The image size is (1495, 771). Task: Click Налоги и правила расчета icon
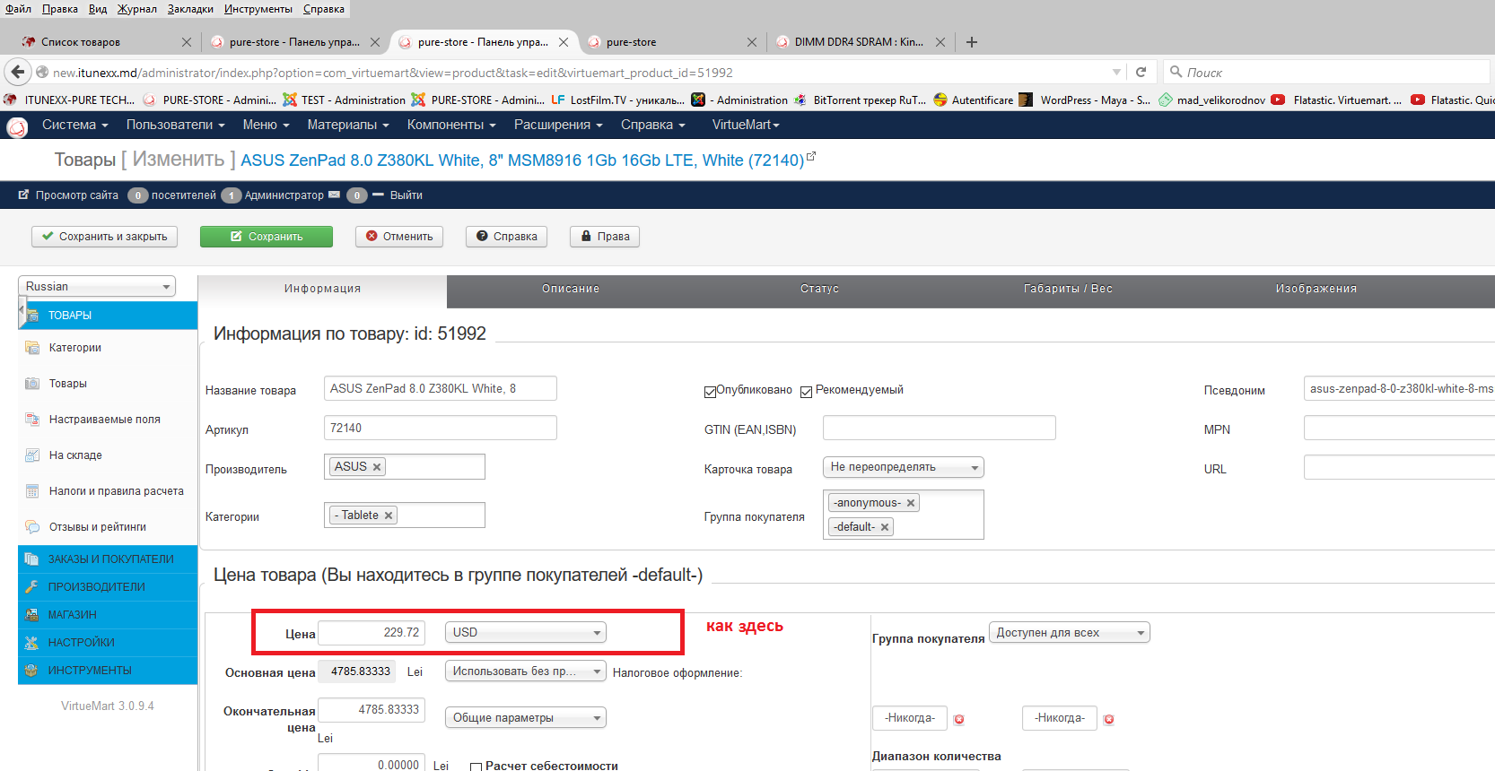coord(32,491)
